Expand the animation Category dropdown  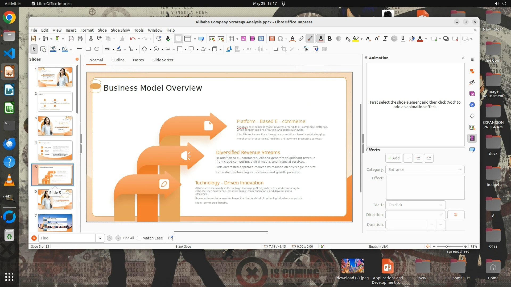425,170
